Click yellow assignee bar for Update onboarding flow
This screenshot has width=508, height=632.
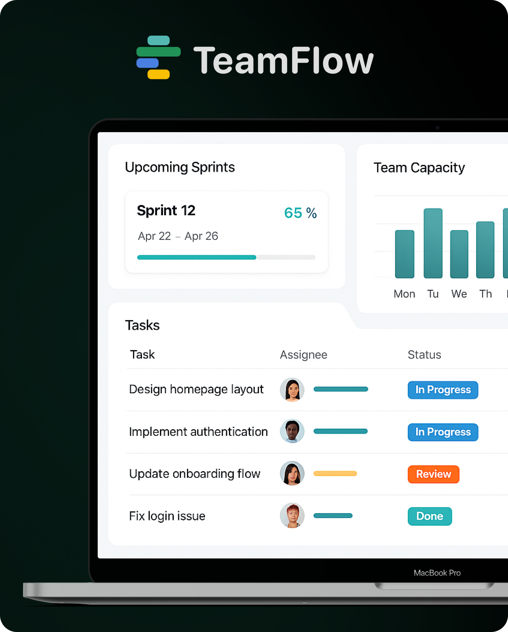click(x=335, y=473)
